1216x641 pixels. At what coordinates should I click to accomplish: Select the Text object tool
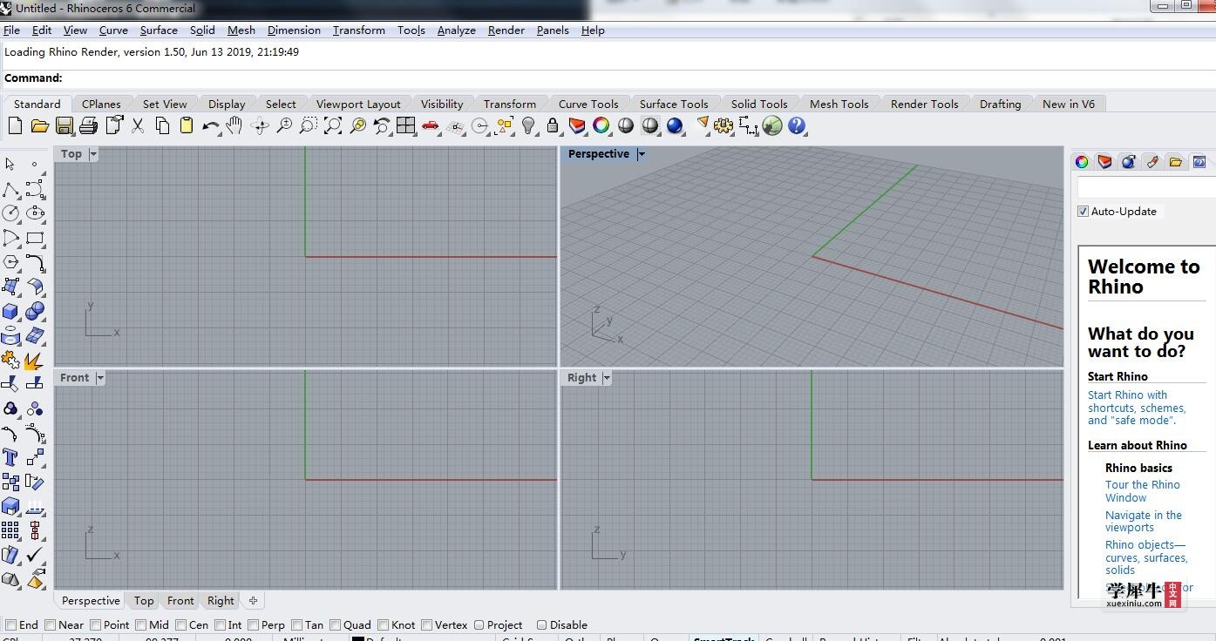(10, 457)
